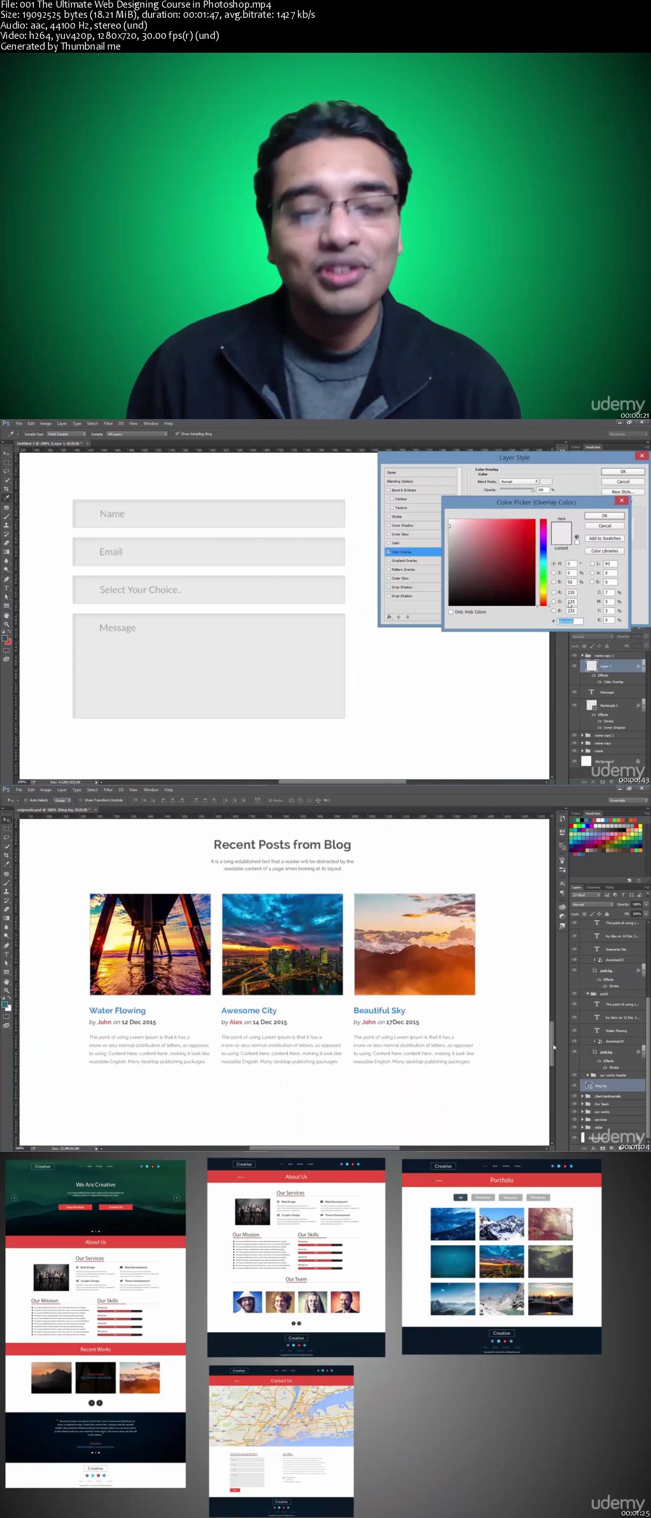Screen dimensions: 651x1518
Task: Select the R radio button in Color Picker
Action: point(554,592)
